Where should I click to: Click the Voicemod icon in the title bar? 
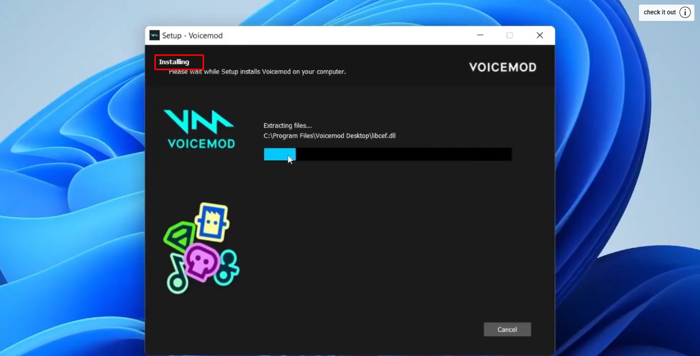tap(153, 35)
